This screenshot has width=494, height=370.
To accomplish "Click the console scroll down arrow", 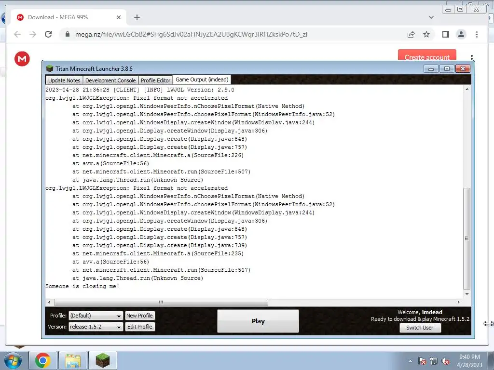I will (x=467, y=294).
